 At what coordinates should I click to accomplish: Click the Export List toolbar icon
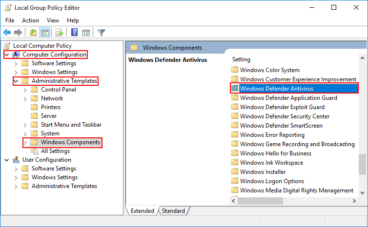pos(60,32)
